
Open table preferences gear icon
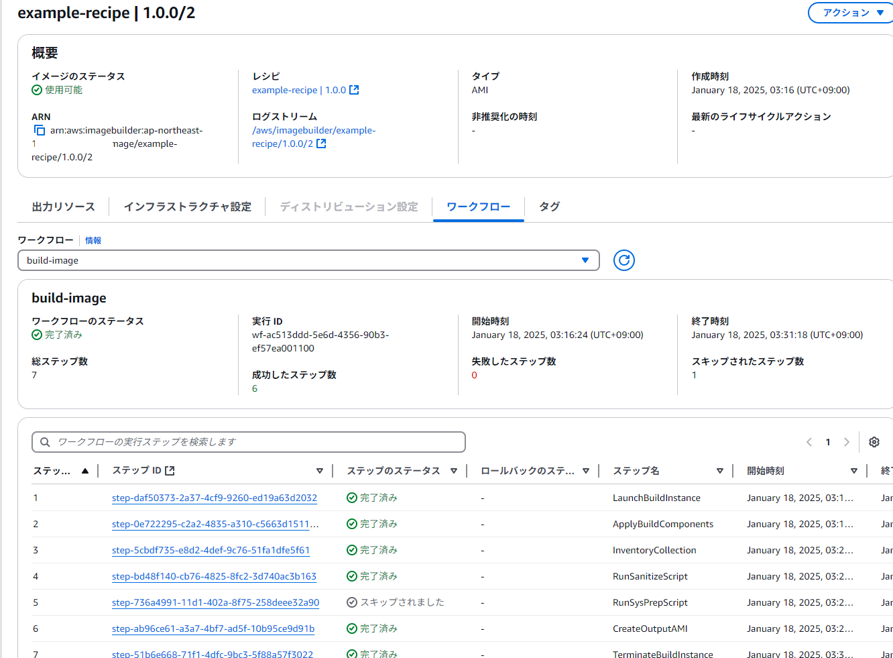point(874,442)
